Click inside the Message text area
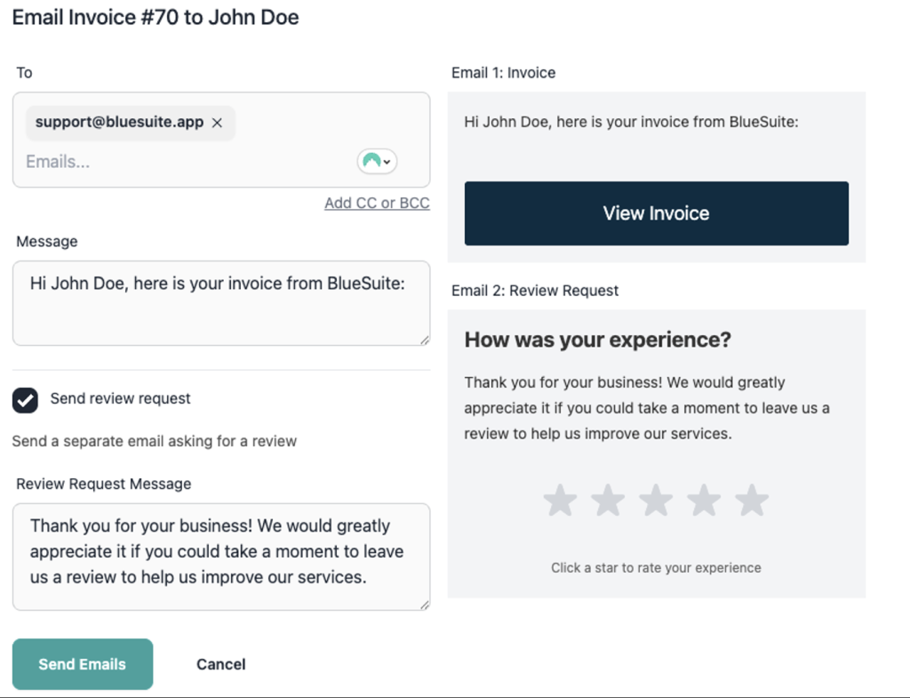Viewport: 910px width, 698px height. (221, 303)
